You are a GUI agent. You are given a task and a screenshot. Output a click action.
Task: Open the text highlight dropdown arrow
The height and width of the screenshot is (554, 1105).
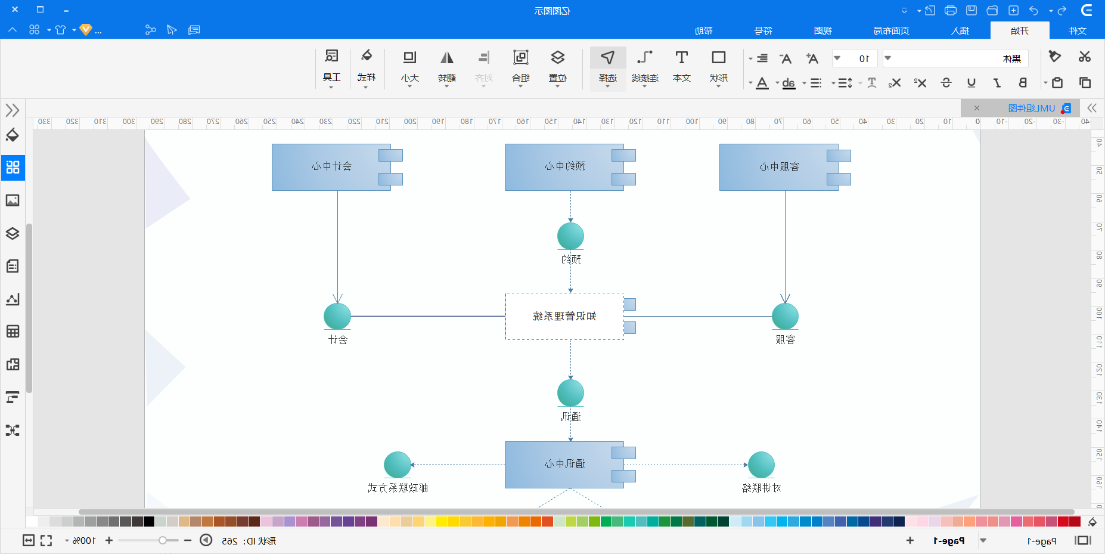coord(777,83)
